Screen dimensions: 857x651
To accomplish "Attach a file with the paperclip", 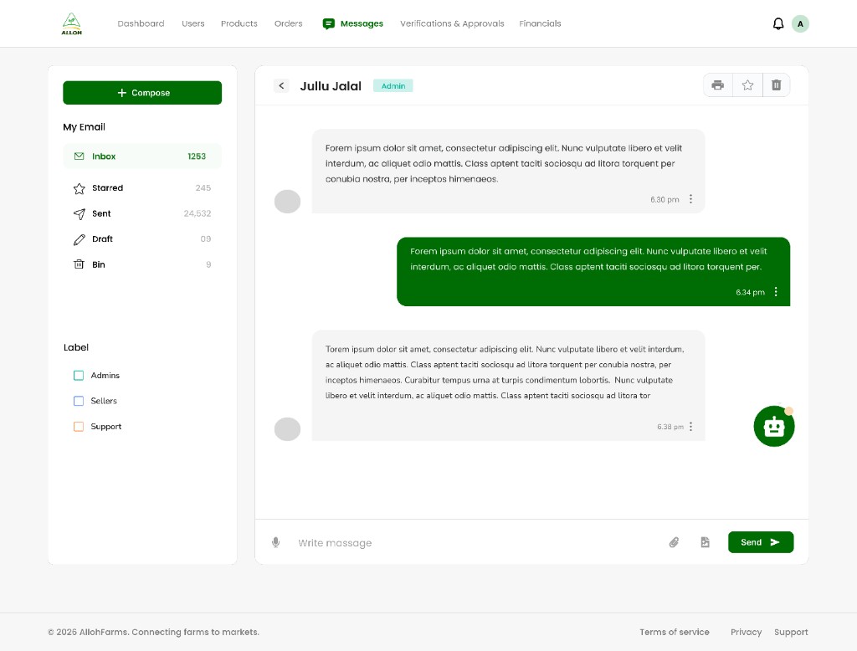I will pos(674,542).
